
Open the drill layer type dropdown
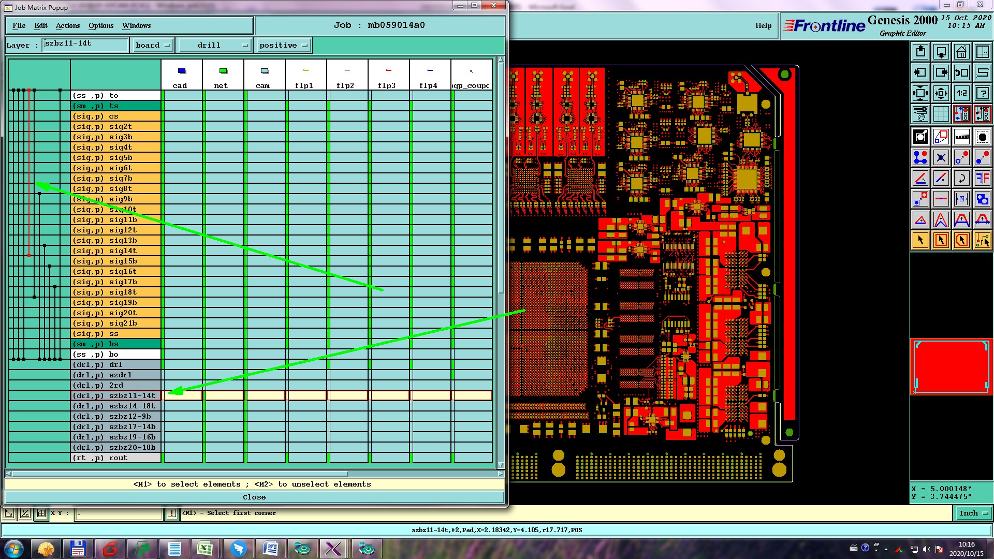214,46
